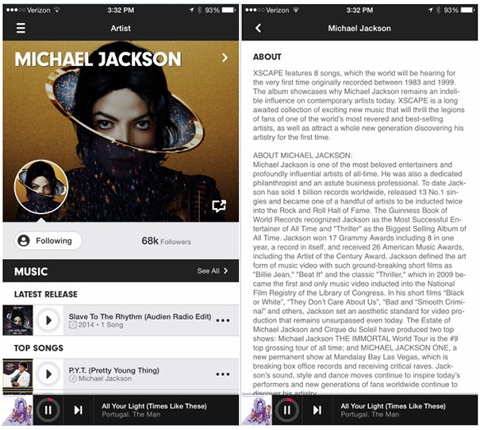Screen dimensions: 484x430
Task: Tap the Thriller album cover thumbnail
Action: 17,374
